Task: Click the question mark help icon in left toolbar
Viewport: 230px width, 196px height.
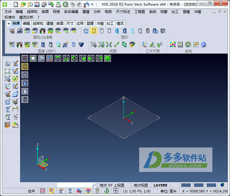Action: click(8, 109)
